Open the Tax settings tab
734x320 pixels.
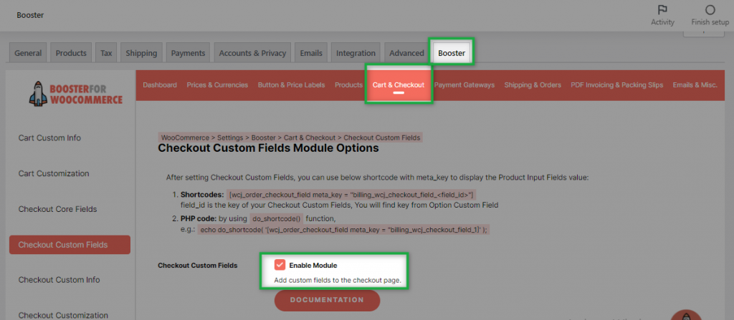point(106,53)
